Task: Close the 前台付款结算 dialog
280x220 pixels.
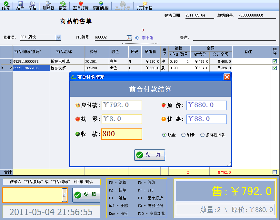Action: point(227,77)
